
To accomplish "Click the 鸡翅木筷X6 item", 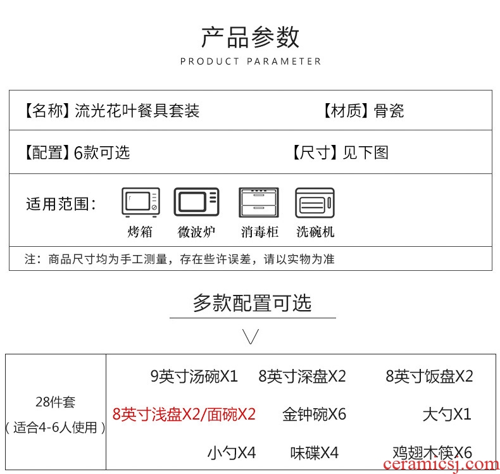I will 432,452.
